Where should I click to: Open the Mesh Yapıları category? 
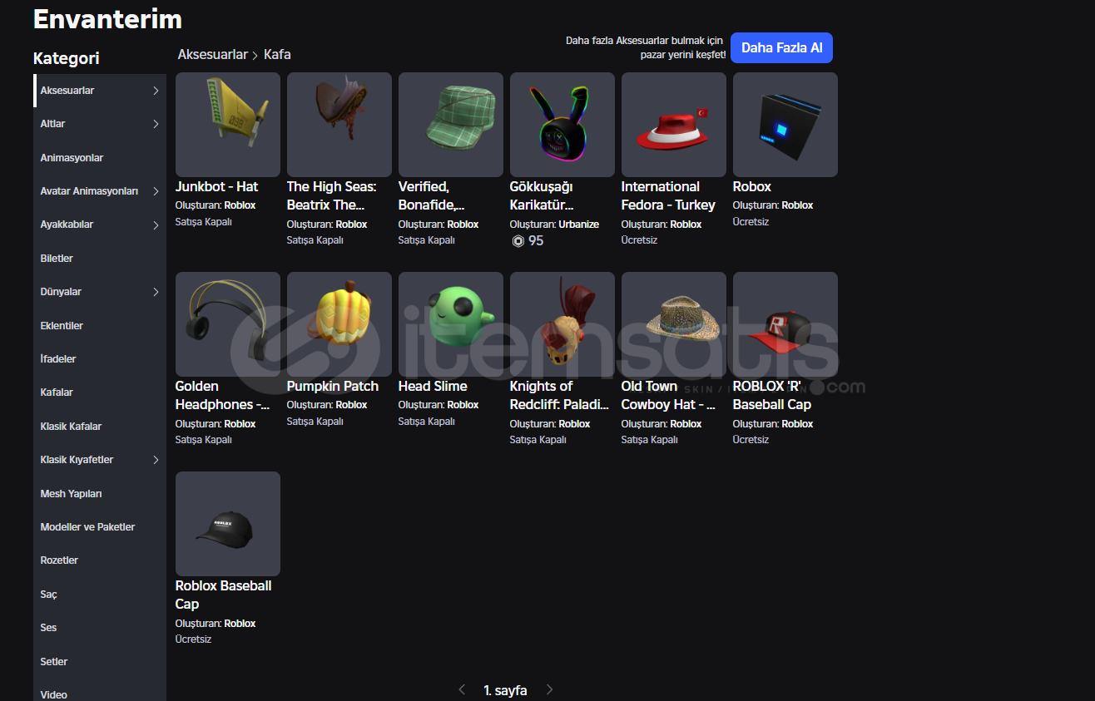(x=100, y=494)
